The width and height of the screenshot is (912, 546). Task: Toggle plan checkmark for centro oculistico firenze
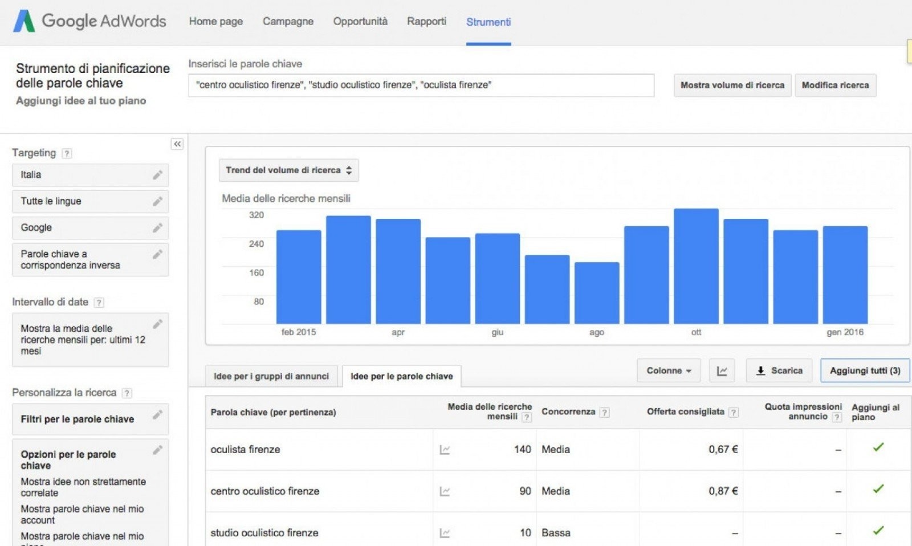[878, 489]
